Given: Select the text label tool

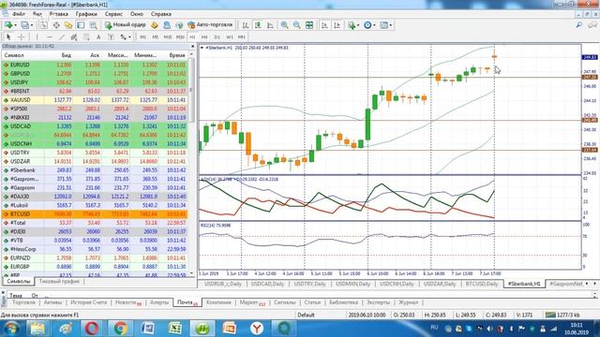Looking at the screenshot, I should (111, 37).
